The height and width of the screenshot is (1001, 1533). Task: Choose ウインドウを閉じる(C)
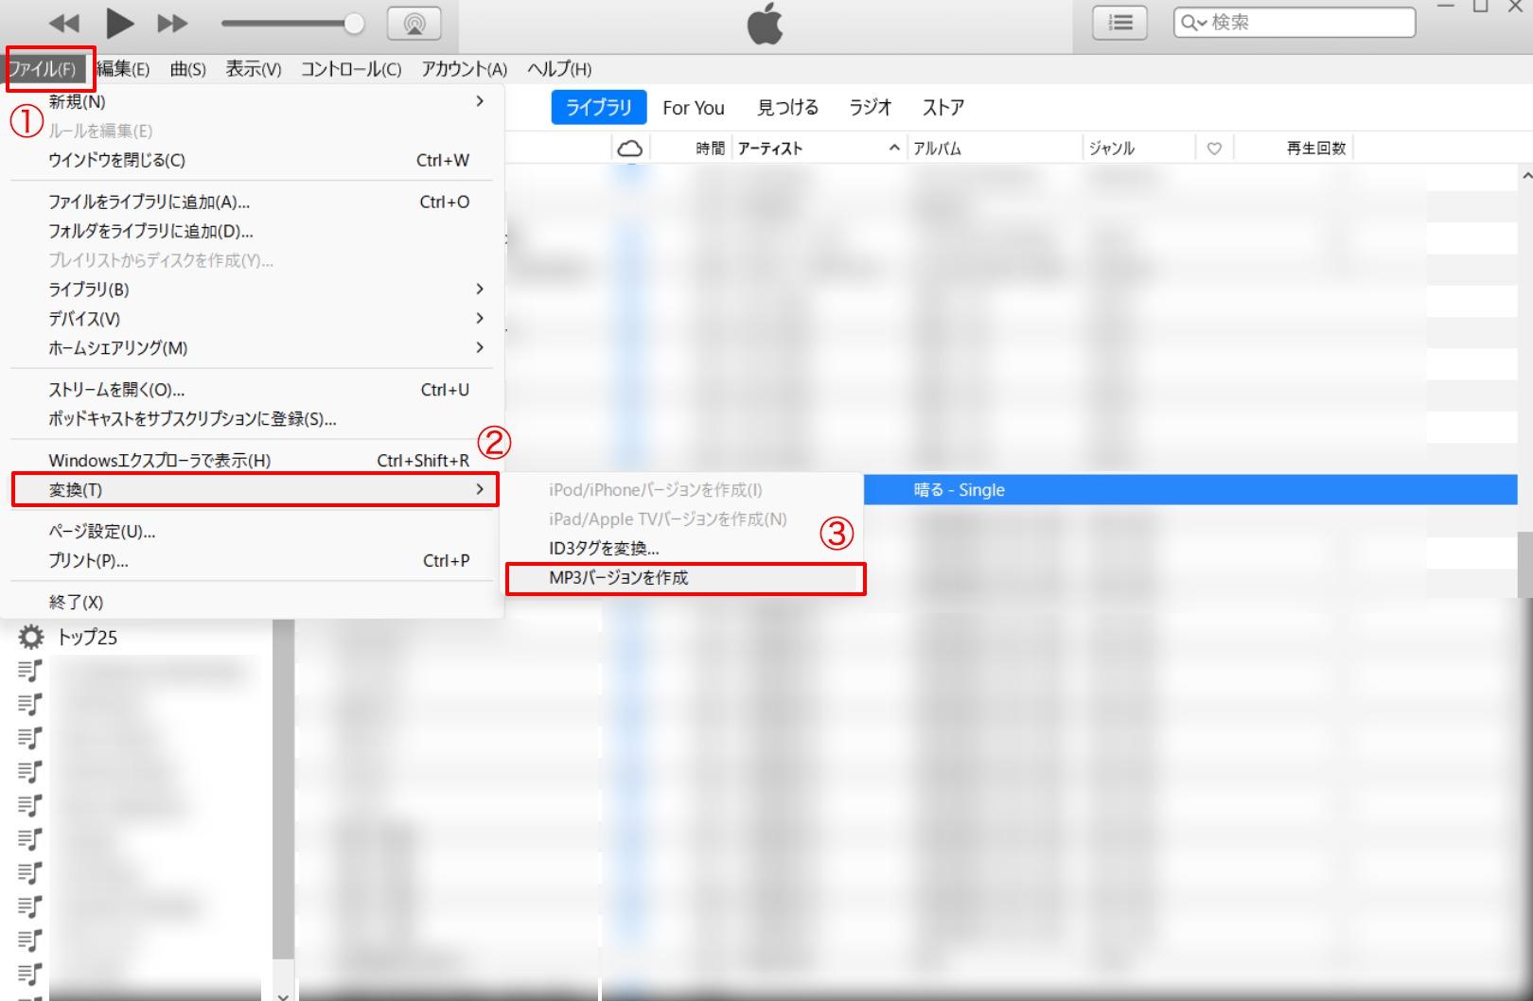tap(254, 160)
